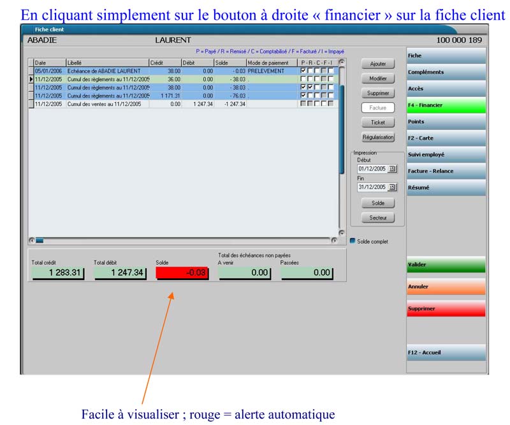This screenshot has height=425, width=510.
Task: Select the F4 - Financier tab
Action: (x=446, y=105)
